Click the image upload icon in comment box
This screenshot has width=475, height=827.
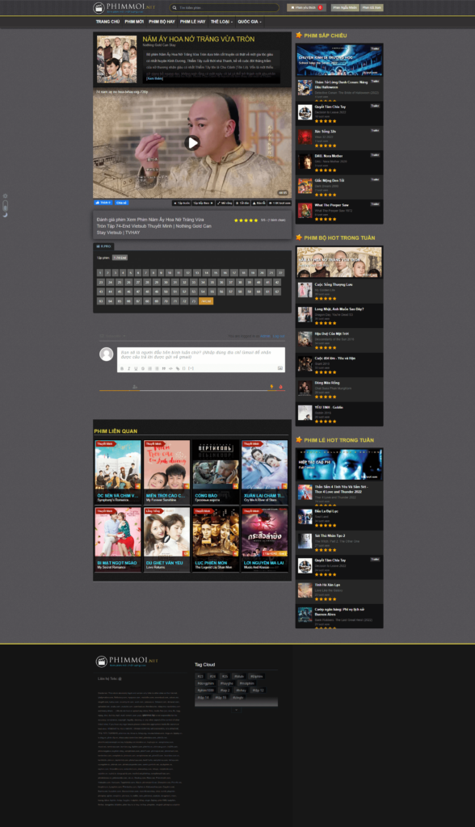pos(280,368)
